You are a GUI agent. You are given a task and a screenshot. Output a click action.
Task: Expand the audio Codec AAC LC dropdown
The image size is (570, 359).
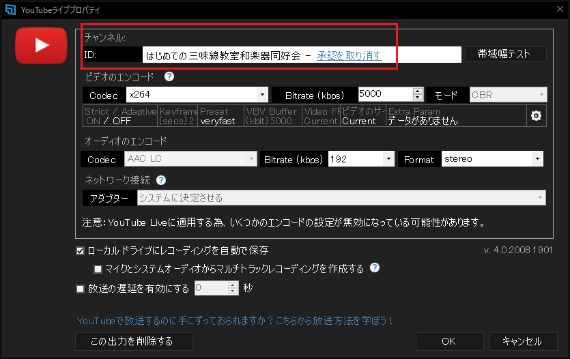point(251,159)
